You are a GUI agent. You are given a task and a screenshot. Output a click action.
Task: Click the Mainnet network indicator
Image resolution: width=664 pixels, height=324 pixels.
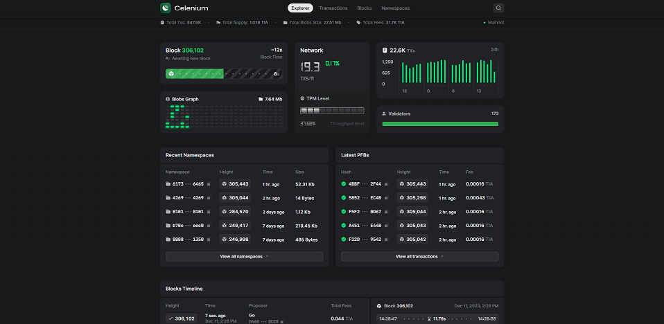493,22
